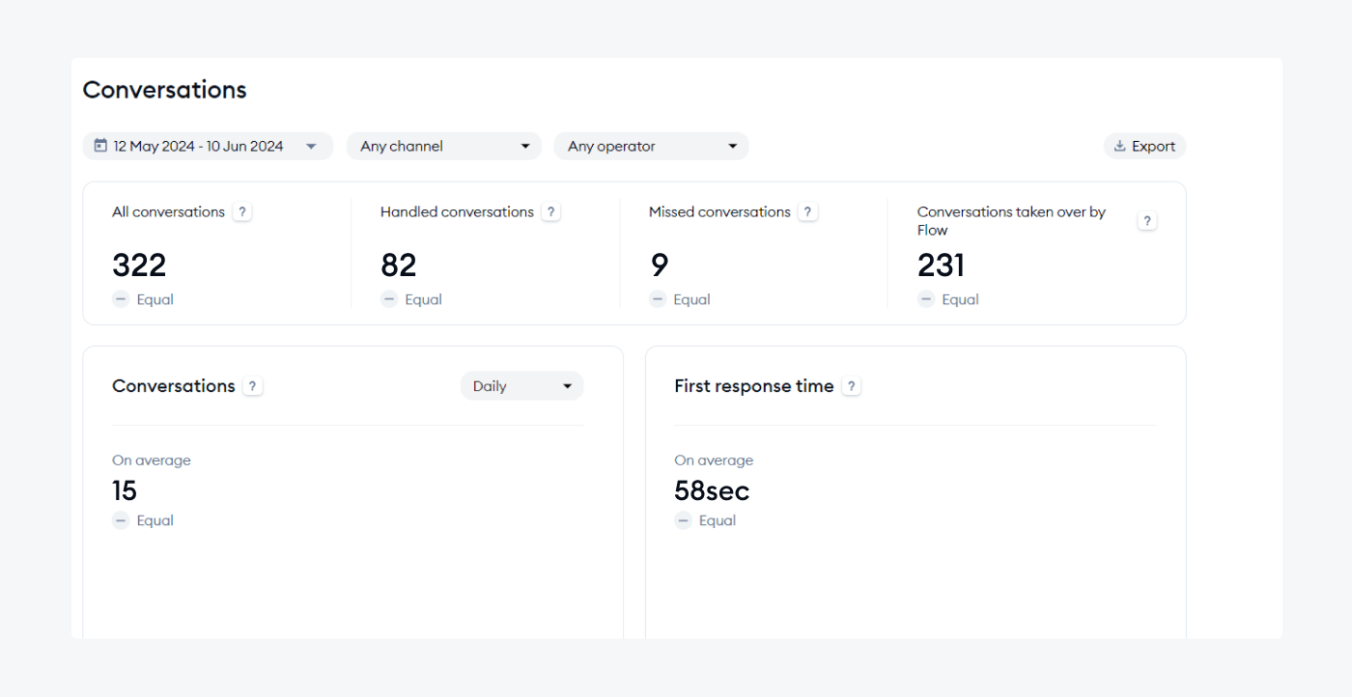Click the help icon next to All conversations
This screenshot has width=1352, height=697.
(242, 211)
